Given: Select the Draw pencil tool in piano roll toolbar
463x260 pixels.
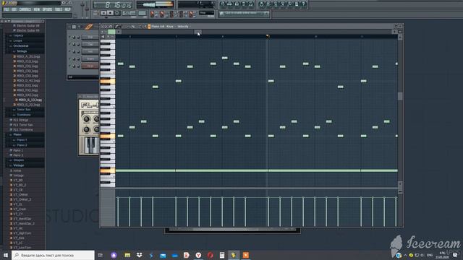Looking at the screenshot, I should coord(117,27).
